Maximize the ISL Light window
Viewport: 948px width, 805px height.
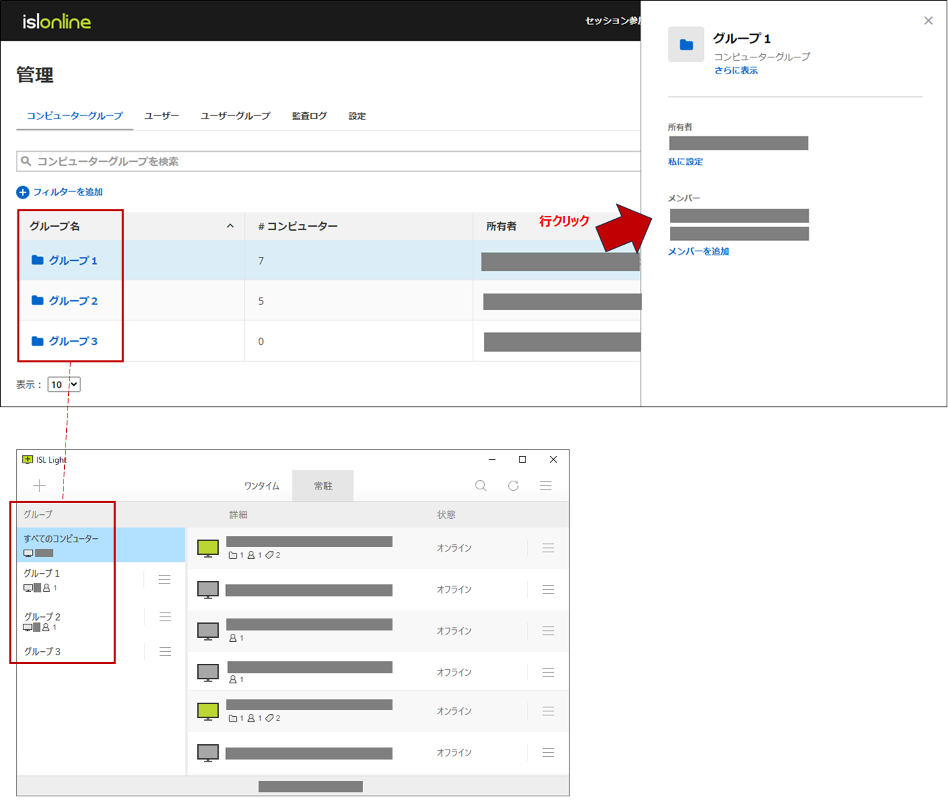pos(523,459)
